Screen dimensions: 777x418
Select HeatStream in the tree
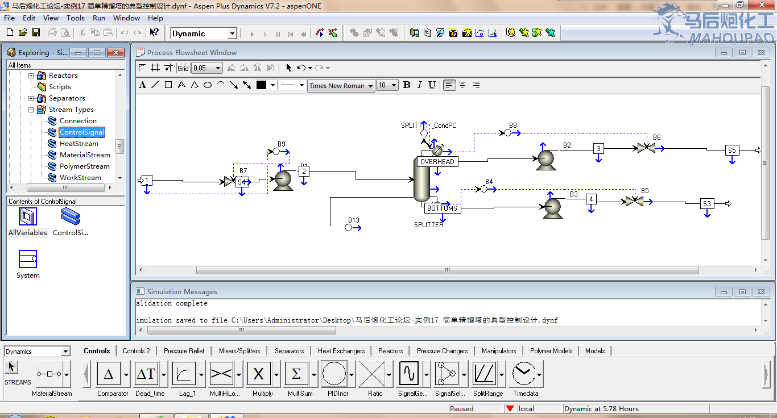coord(78,144)
